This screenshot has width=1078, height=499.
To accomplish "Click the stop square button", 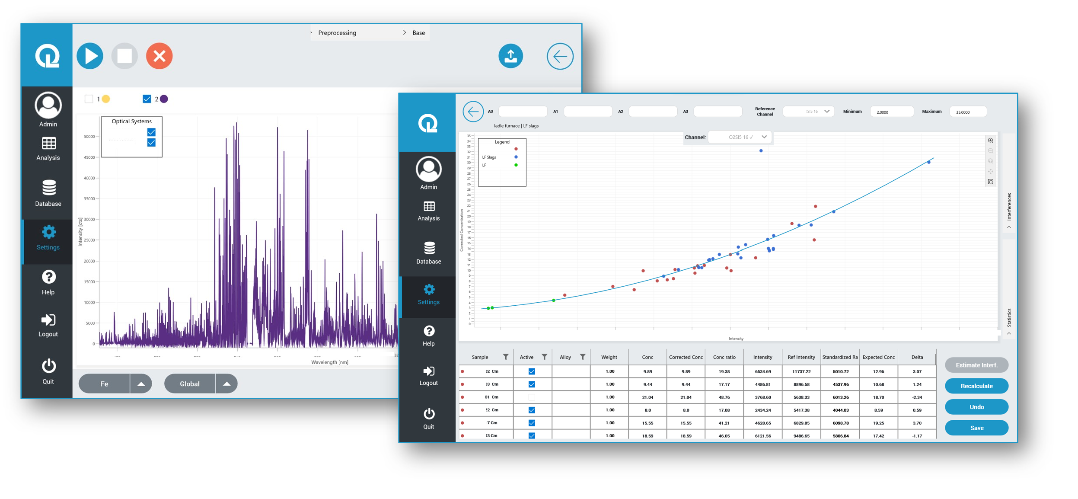I will point(124,56).
